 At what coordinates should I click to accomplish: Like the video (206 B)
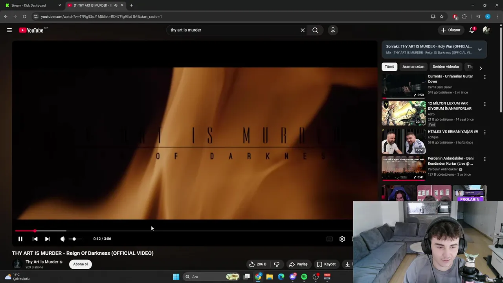(x=258, y=265)
